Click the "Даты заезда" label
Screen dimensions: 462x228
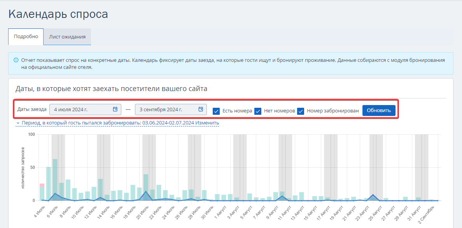[32, 109]
